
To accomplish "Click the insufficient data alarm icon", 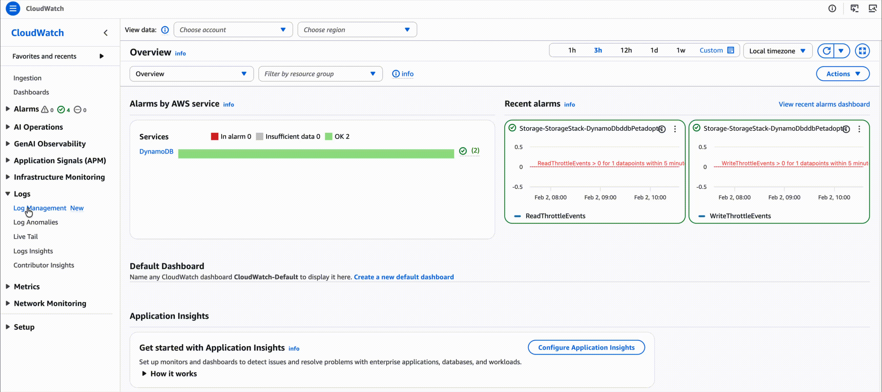I will (78, 109).
